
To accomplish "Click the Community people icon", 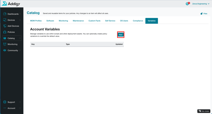I will tap(5, 50).
